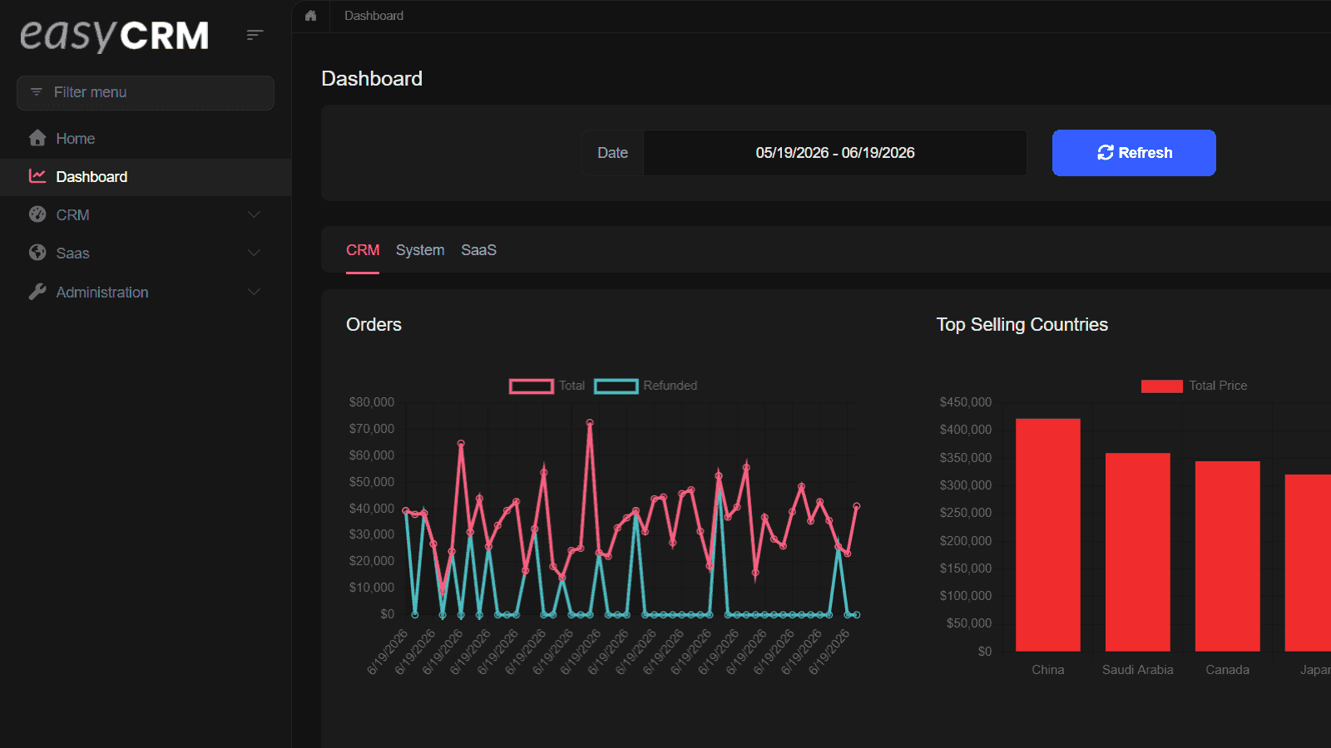This screenshot has height=748, width=1331.
Task: Toggle the Refunded series legend swatch
Action: click(x=616, y=386)
